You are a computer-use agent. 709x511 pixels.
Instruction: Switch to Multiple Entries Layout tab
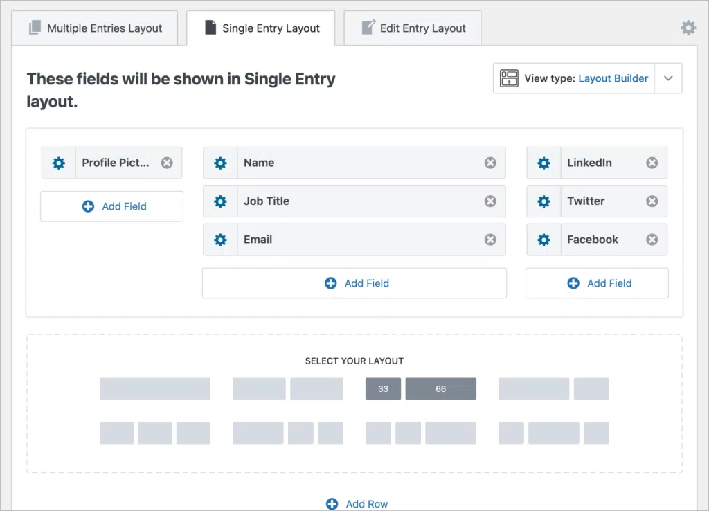[x=94, y=28]
